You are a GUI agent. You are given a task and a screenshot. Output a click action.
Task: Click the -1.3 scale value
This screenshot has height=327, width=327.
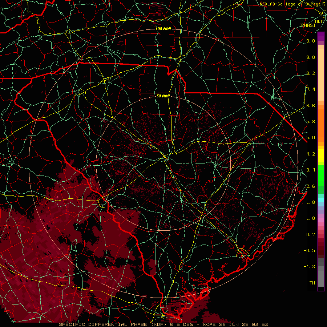(x=309, y=267)
